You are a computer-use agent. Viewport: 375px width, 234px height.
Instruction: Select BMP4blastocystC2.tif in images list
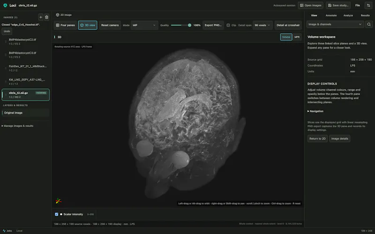pyautogui.click(x=26, y=42)
